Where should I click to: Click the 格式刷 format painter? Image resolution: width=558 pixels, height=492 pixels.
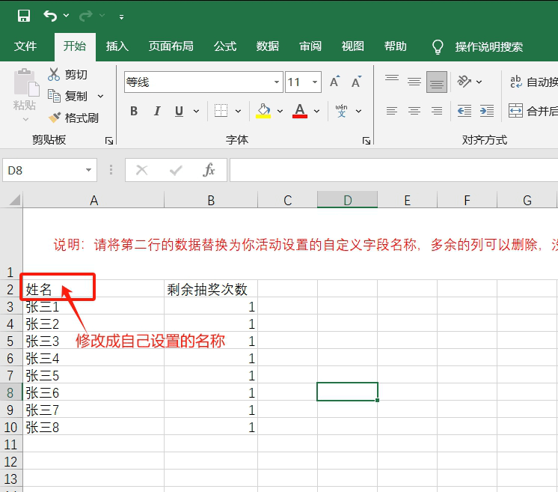click(73, 118)
